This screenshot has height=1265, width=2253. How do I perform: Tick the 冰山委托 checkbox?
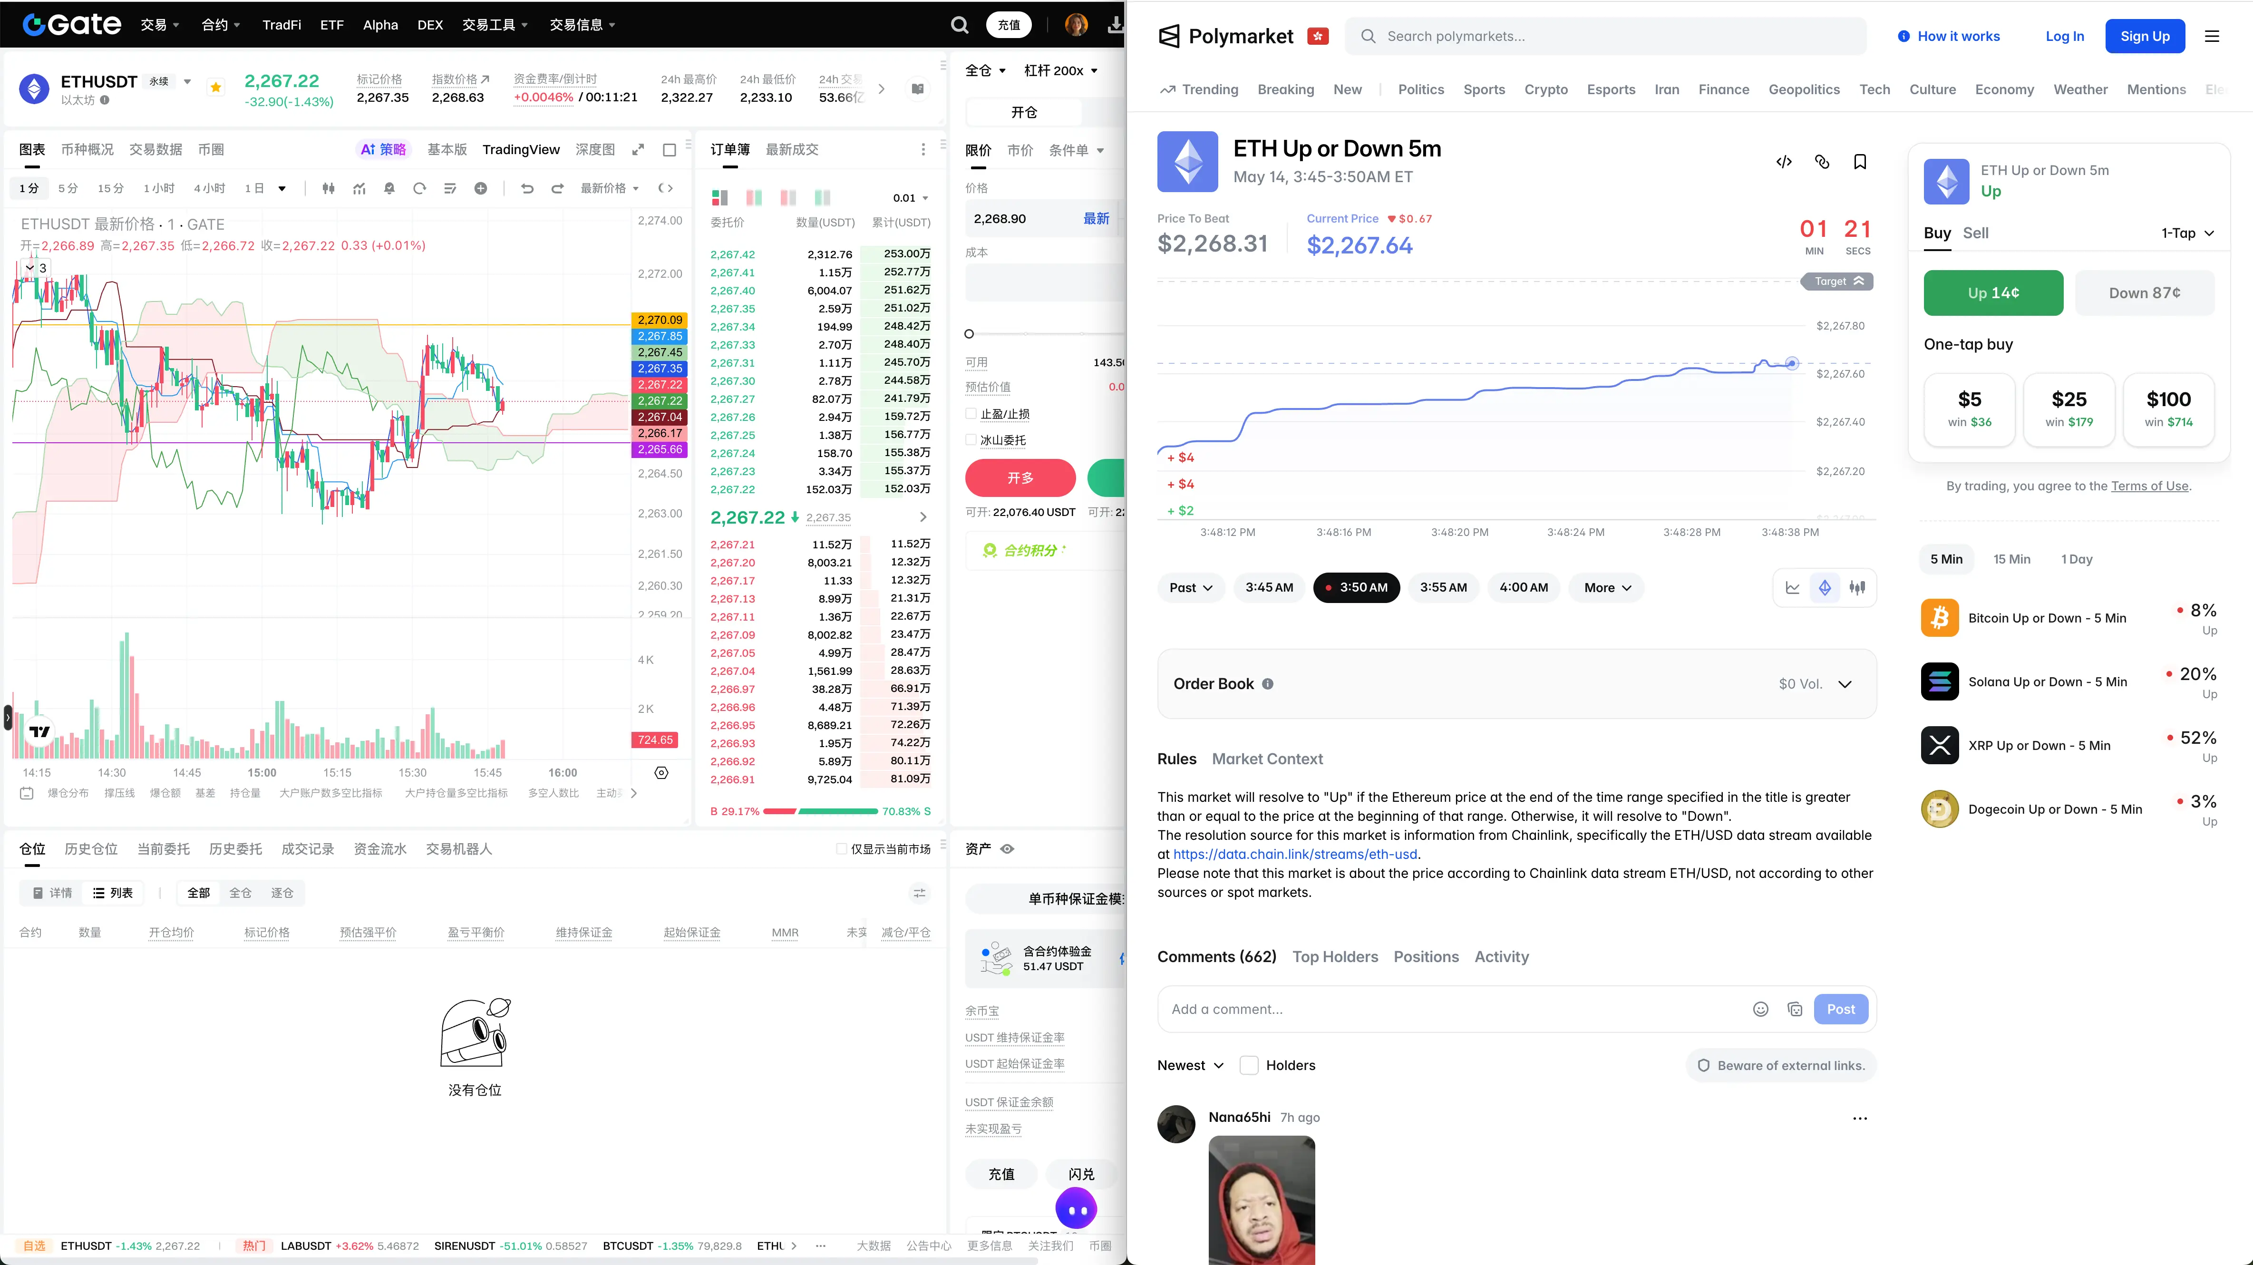[971, 440]
